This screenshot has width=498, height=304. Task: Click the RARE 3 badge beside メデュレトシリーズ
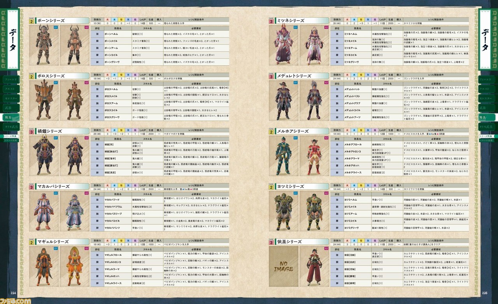click(x=271, y=76)
